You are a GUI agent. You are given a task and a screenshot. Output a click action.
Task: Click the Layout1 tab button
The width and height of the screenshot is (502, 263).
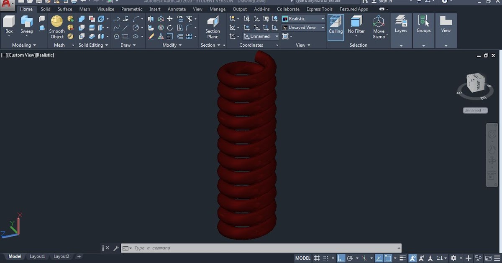[37, 256]
